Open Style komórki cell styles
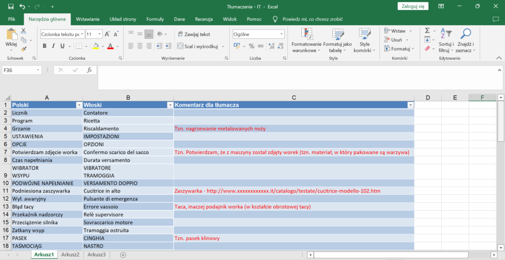 pos(364,40)
